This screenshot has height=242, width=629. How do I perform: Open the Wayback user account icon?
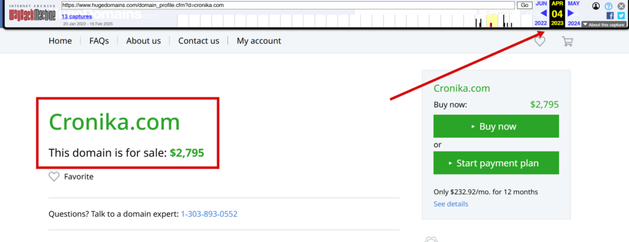coord(596,6)
